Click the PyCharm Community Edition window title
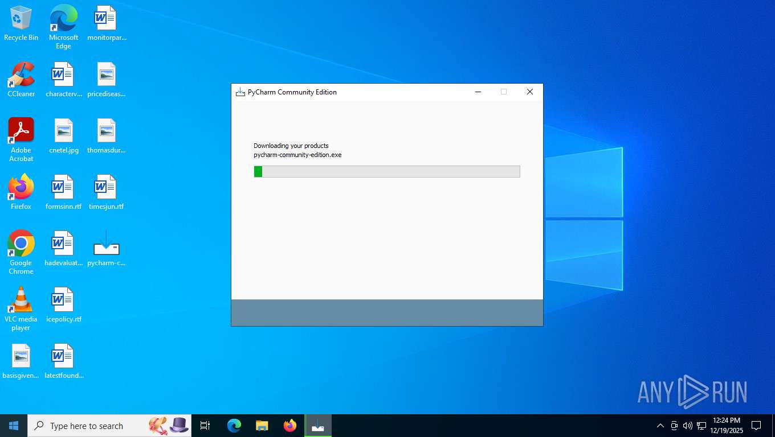This screenshot has width=775, height=437. pos(292,92)
